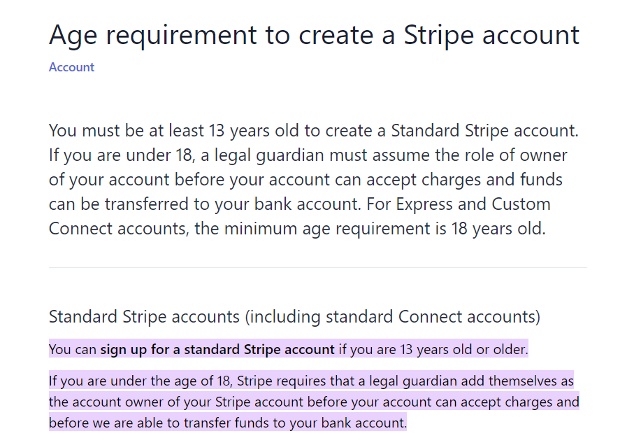The width and height of the screenshot is (641, 445).
Task: Follow the 'sign up for a standard Stripe account' link
Action: [x=217, y=349]
